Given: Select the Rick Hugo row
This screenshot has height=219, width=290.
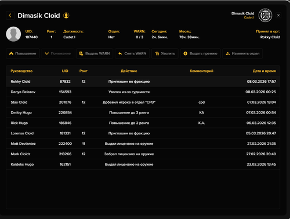Looking at the screenshot, I should 143,123.
